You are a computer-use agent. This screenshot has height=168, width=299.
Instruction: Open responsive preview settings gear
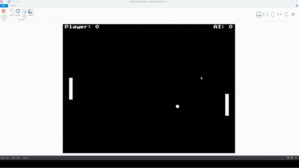click(x=293, y=14)
